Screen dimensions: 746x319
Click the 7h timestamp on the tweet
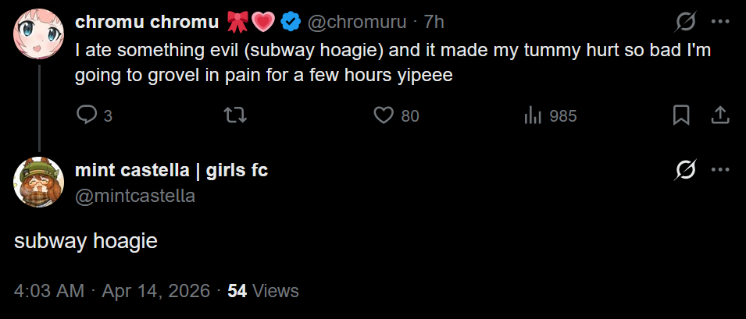[434, 22]
